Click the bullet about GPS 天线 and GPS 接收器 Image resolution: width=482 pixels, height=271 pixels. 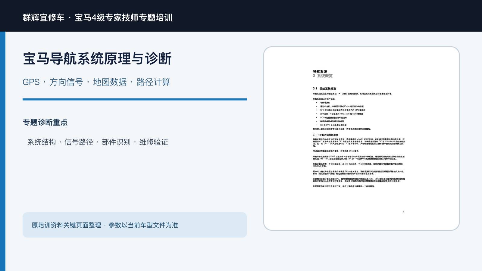pos(343,110)
